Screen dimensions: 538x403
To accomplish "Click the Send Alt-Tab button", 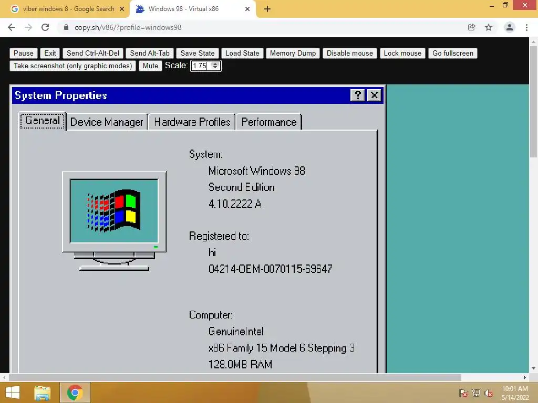I will coord(150,53).
